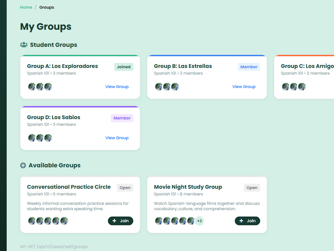Click the Group C: Los Amigos title
This screenshot has height=251, width=334.
pos(307,66)
